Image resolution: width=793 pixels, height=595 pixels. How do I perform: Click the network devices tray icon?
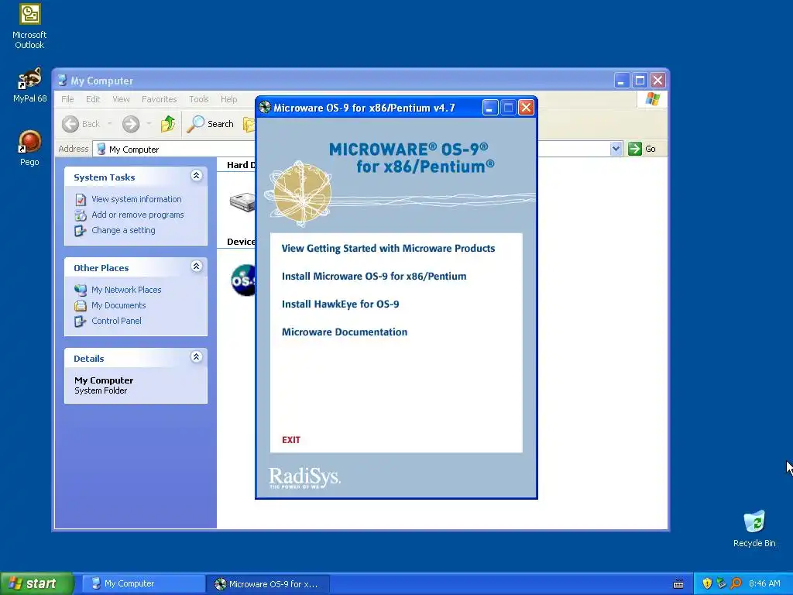[x=722, y=583]
